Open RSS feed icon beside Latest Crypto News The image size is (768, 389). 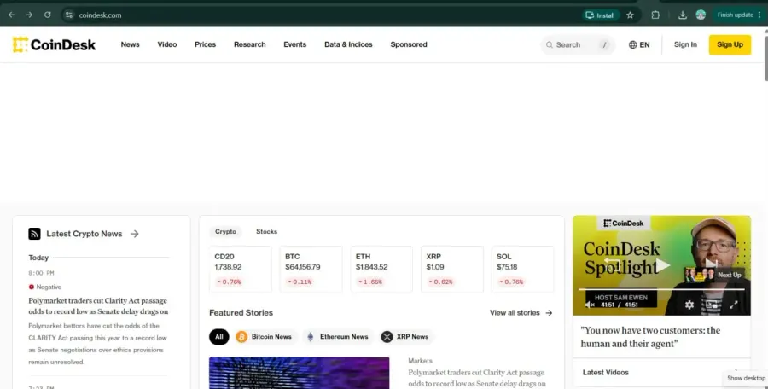(34, 234)
